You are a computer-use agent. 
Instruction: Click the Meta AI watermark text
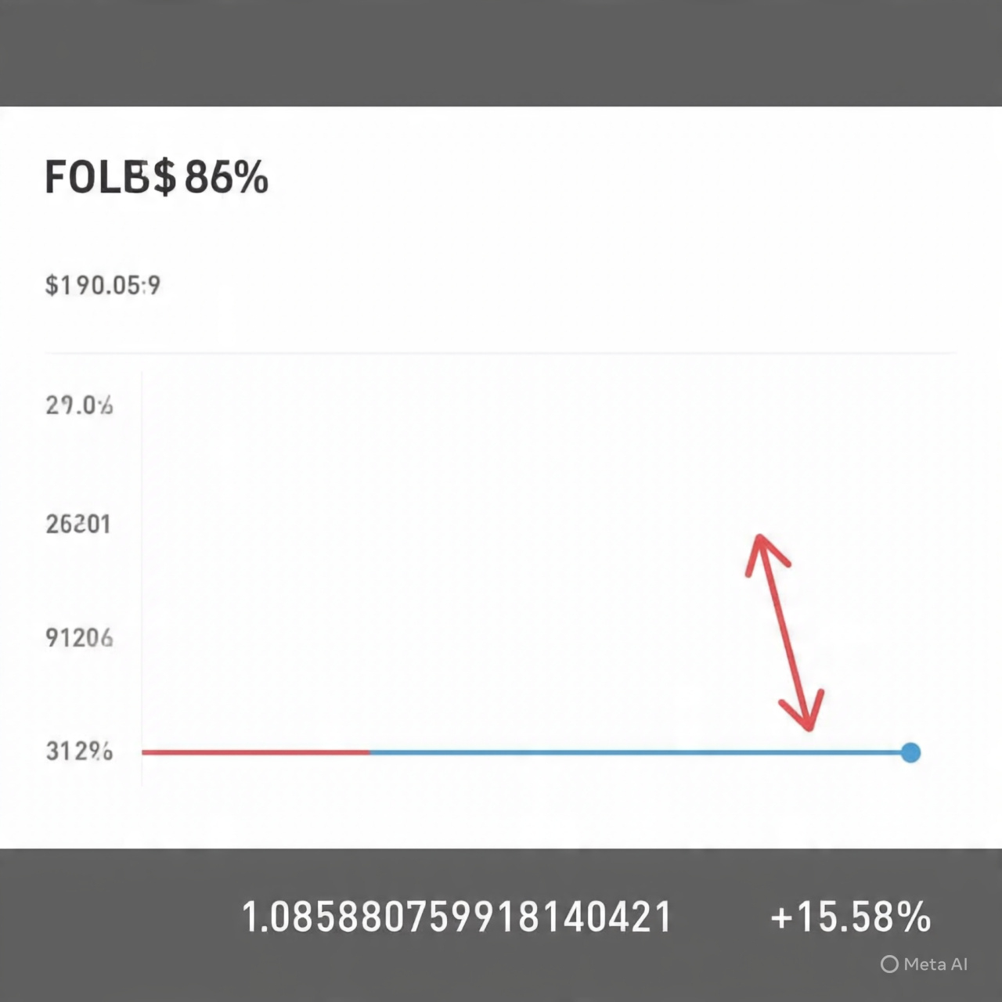click(x=935, y=964)
